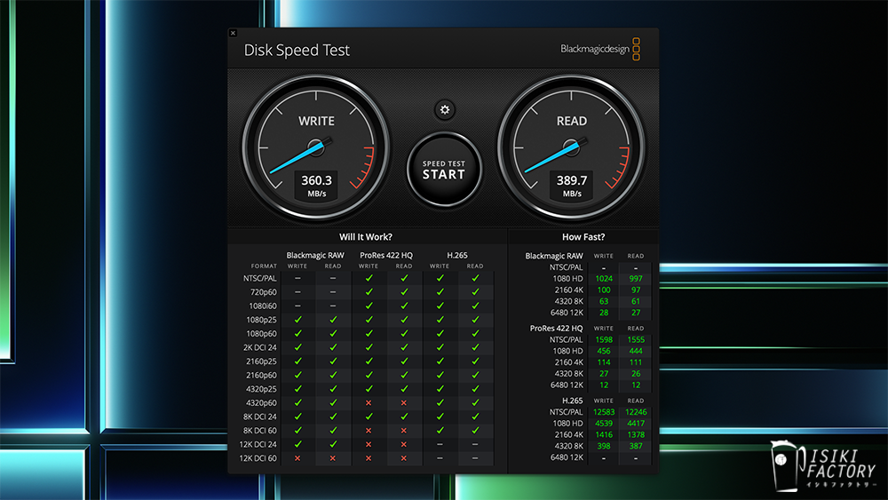Click the 720p60 format row label
The width and height of the screenshot is (888, 500).
(x=264, y=292)
